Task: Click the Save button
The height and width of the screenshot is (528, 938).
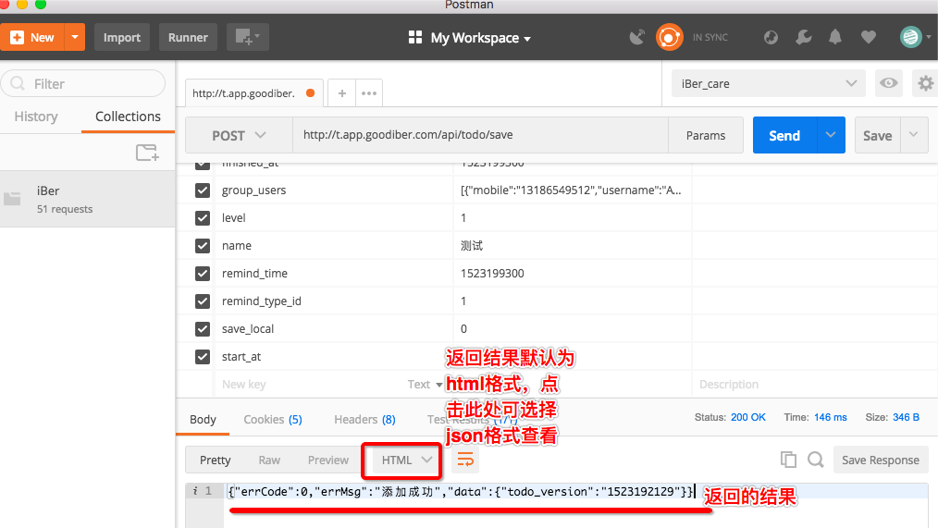Action: (x=878, y=136)
